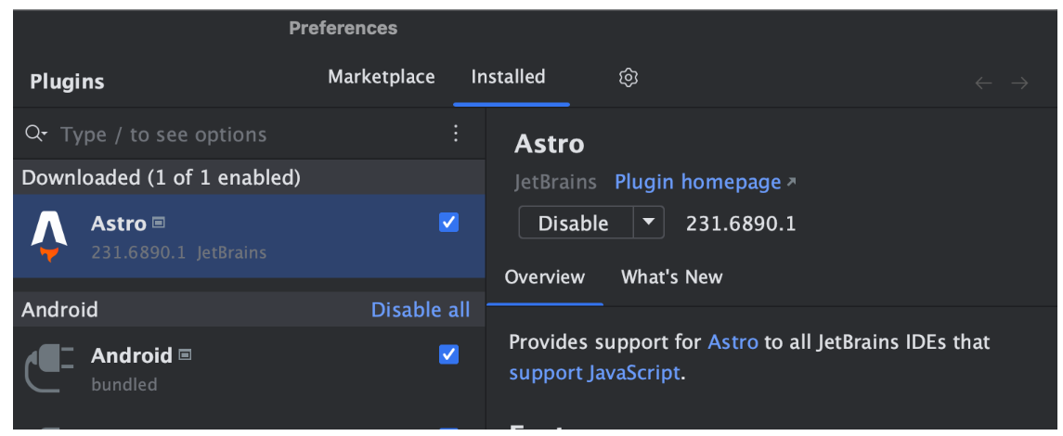The width and height of the screenshot is (1063, 436).
Task: Navigate forward with the right arrow
Action: [1019, 83]
